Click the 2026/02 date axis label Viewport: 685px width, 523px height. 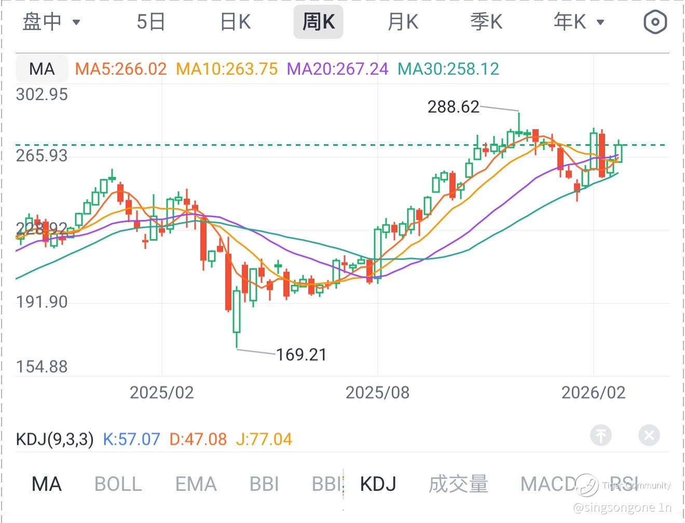pyautogui.click(x=594, y=392)
